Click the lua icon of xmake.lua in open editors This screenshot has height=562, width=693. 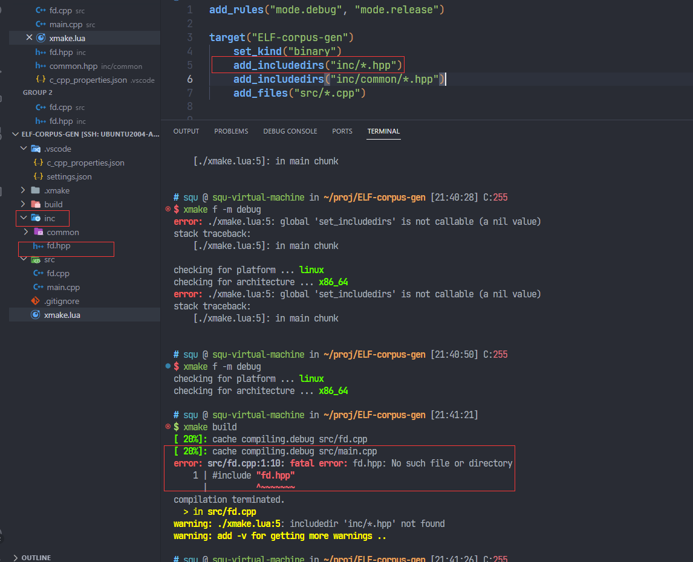pos(41,38)
